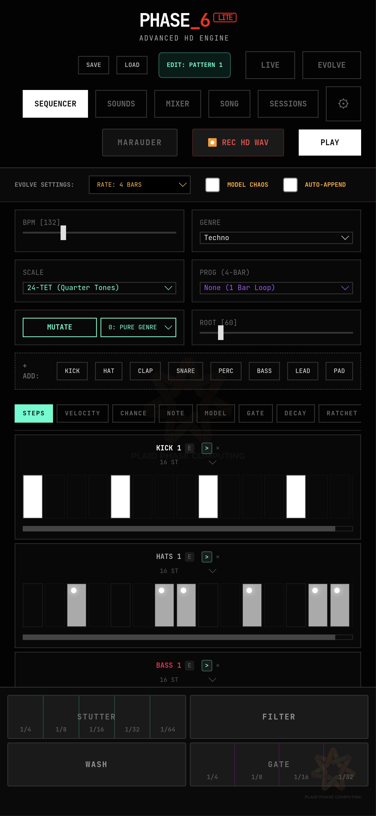376x816 pixels.
Task: Click the arrow button next to HATS 1
Action: [x=207, y=557]
